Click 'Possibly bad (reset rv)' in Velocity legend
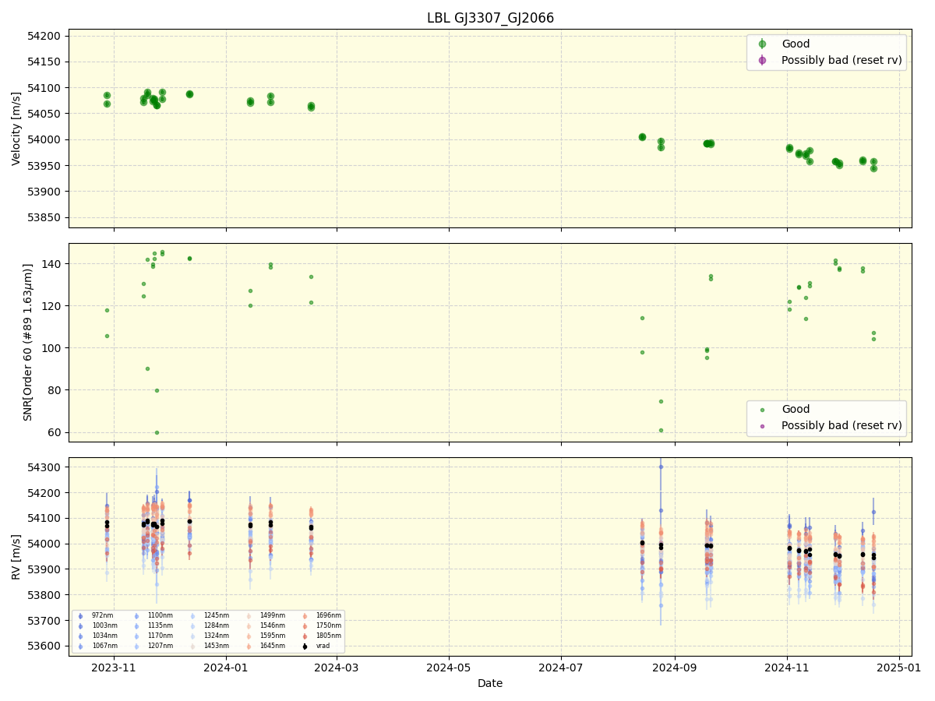 coord(841,60)
